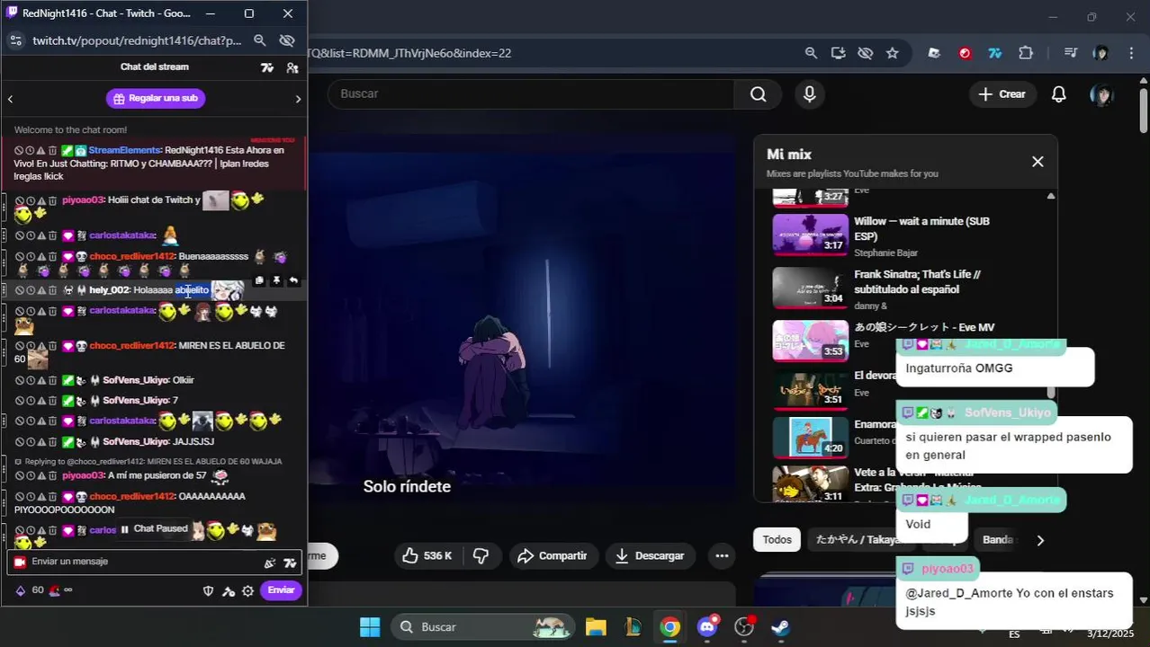Screen dimensions: 1150x647
Task: Click the Regalar una sub button
Action: pyautogui.click(x=156, y=98)
